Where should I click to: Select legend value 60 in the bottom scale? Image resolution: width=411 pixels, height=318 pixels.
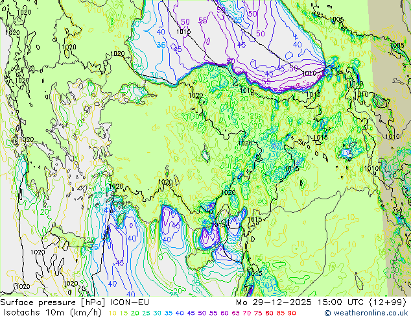coord(224,313)
